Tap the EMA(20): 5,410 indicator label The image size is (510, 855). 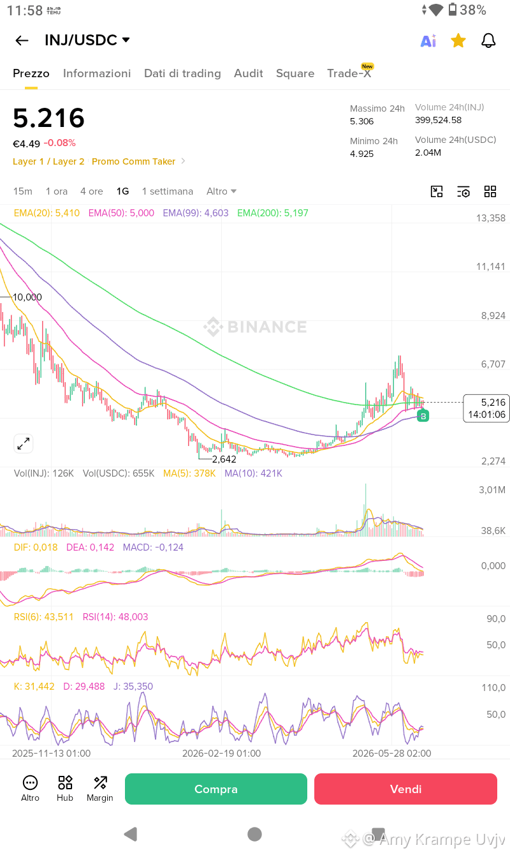point(47,213)
